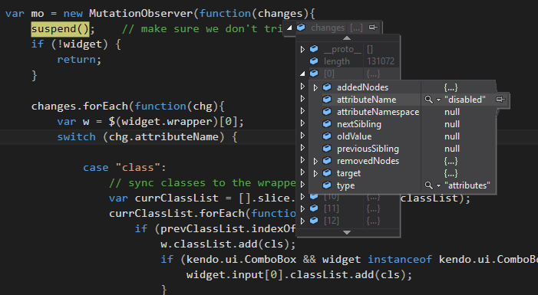Click the cube icon next to oldValue
The image size is (538, 295).
click(x=328, y=136)
